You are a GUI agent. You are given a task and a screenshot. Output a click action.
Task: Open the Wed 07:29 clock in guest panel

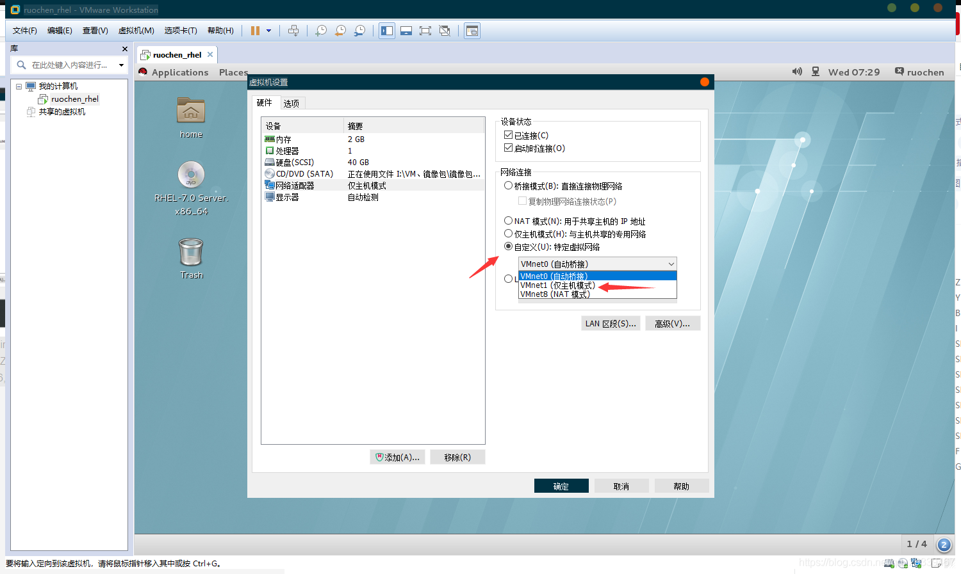[854, 72]
